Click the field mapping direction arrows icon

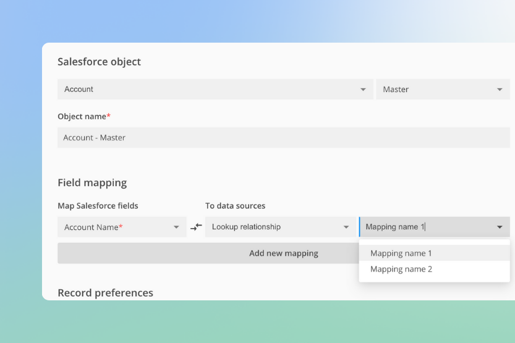click(x=196, y=227)
